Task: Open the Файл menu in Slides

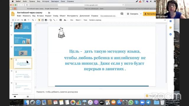Action: [19, 16]
